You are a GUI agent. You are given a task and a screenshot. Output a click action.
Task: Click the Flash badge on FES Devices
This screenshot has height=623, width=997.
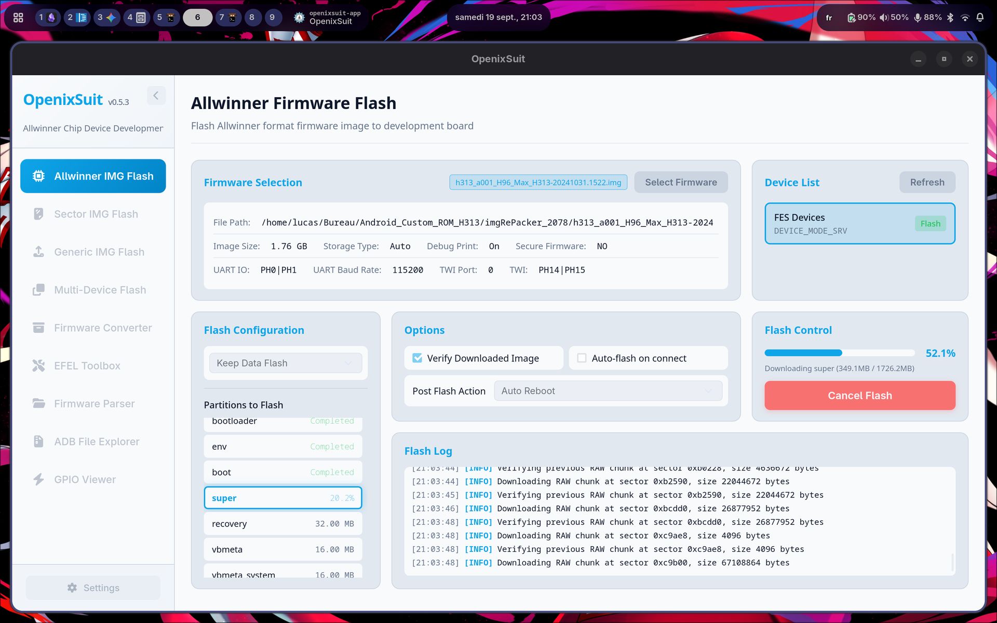930,224
